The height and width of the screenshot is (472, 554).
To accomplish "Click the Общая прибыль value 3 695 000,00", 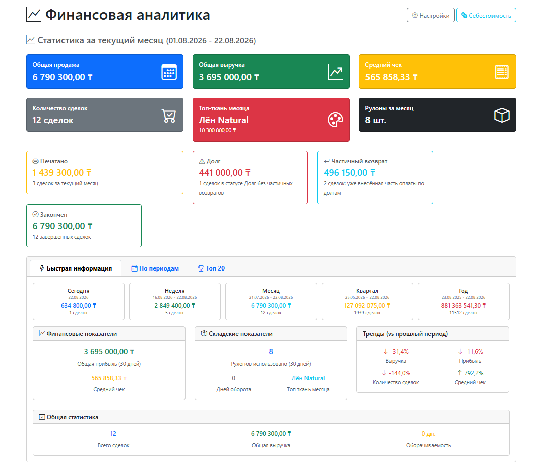I will 109,352.
